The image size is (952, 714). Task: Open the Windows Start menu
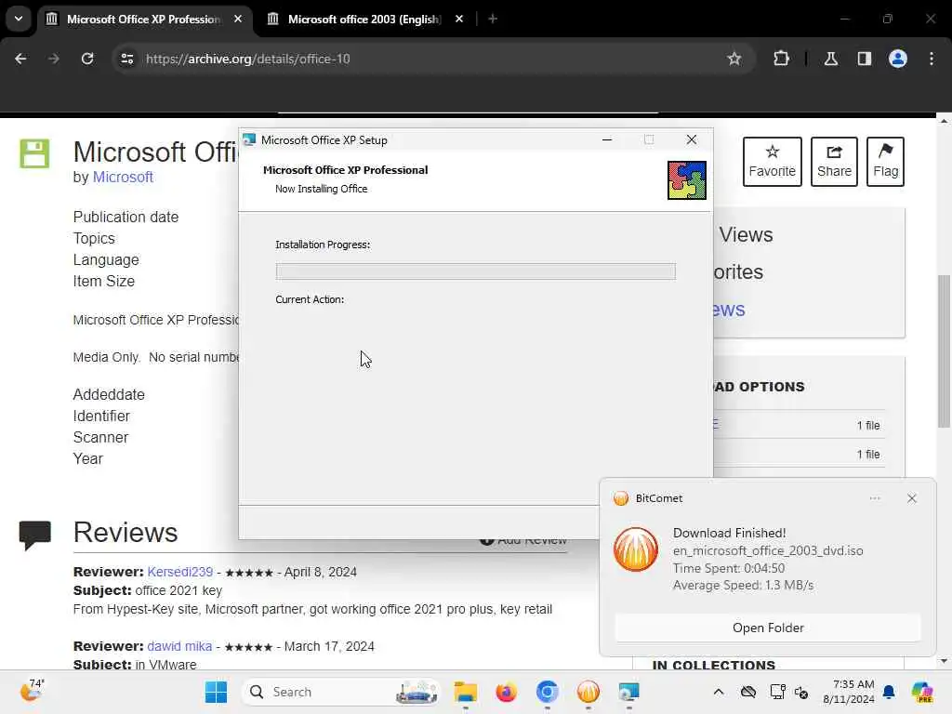click(x=216, y=692)
